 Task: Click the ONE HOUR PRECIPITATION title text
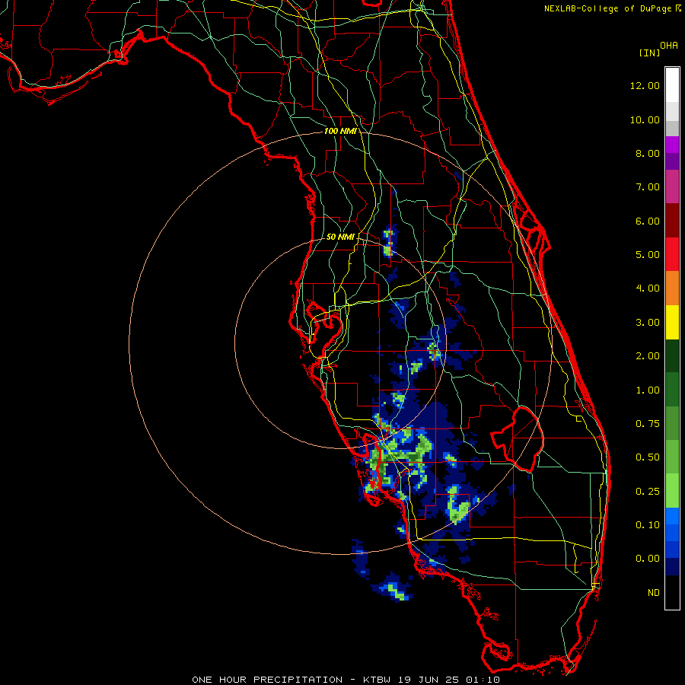pyautogui.click(x=267, y=680)
